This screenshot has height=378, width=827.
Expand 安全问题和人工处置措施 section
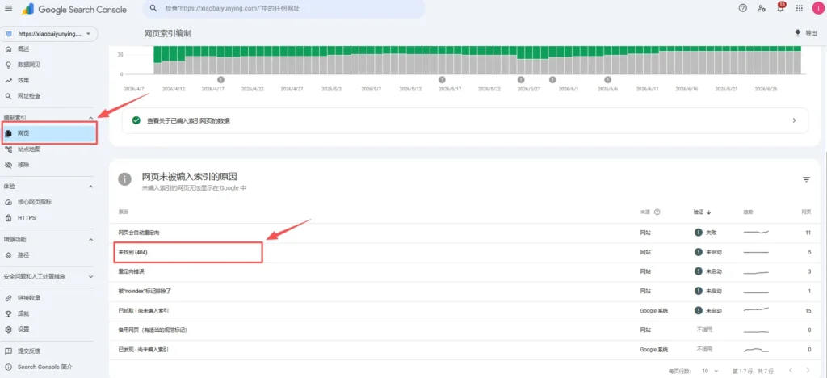click(x=90, y=276)
